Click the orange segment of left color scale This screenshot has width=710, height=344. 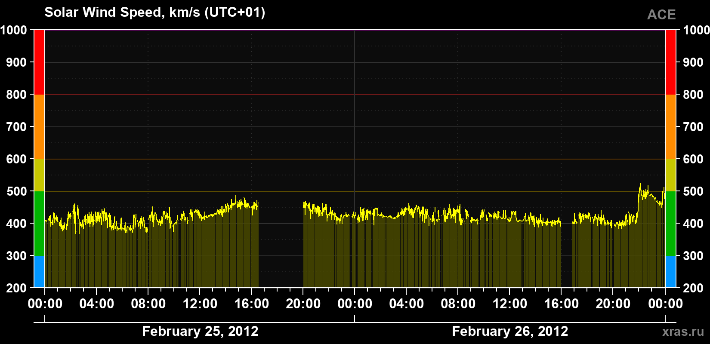pyautogui.click(x=39, y=127)
